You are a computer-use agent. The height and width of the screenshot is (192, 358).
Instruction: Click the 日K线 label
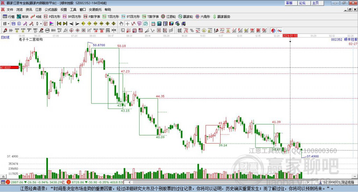pos(5,38)
